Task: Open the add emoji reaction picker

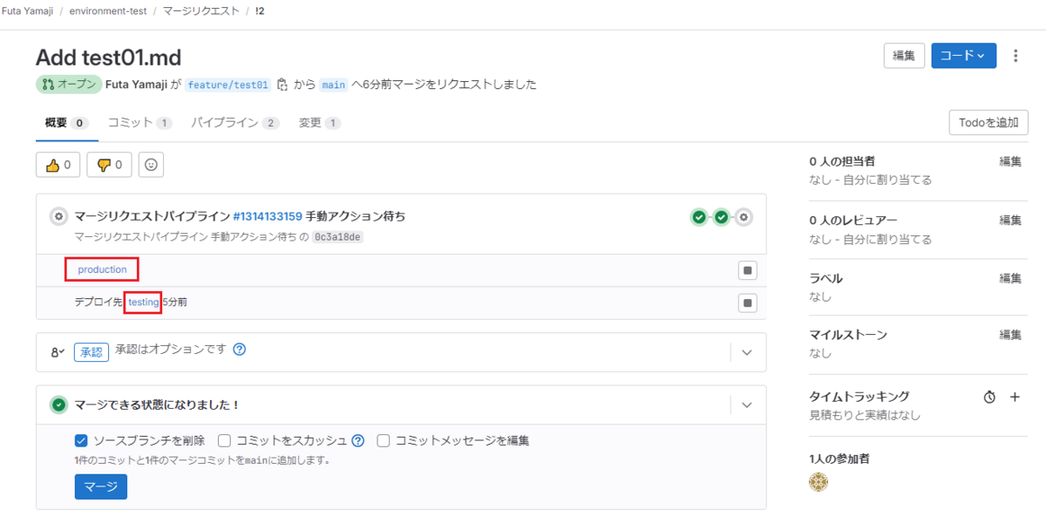Action: [x=151, y=164]
